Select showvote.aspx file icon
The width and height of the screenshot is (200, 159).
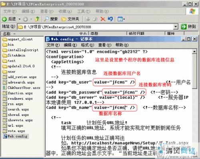point(5,120)
